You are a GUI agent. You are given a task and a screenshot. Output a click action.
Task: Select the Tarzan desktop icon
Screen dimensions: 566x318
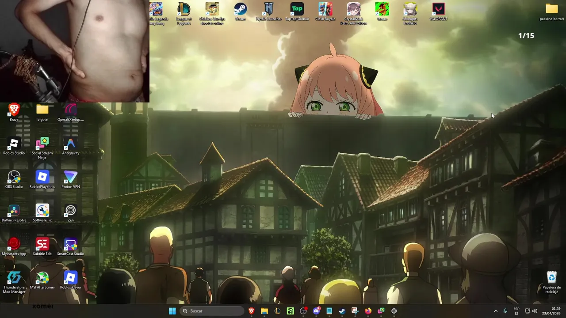tap(382, 12)
